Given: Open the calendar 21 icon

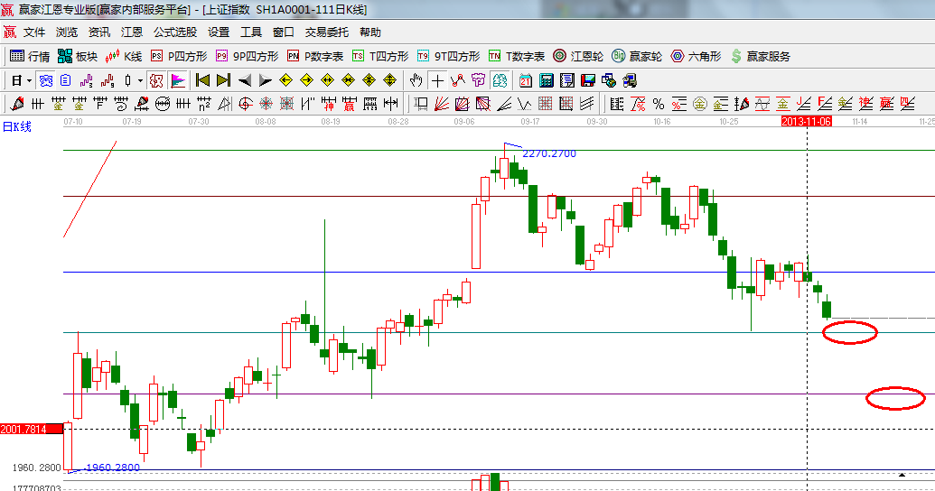Looking at the screenshot, I should coord(525,80).
